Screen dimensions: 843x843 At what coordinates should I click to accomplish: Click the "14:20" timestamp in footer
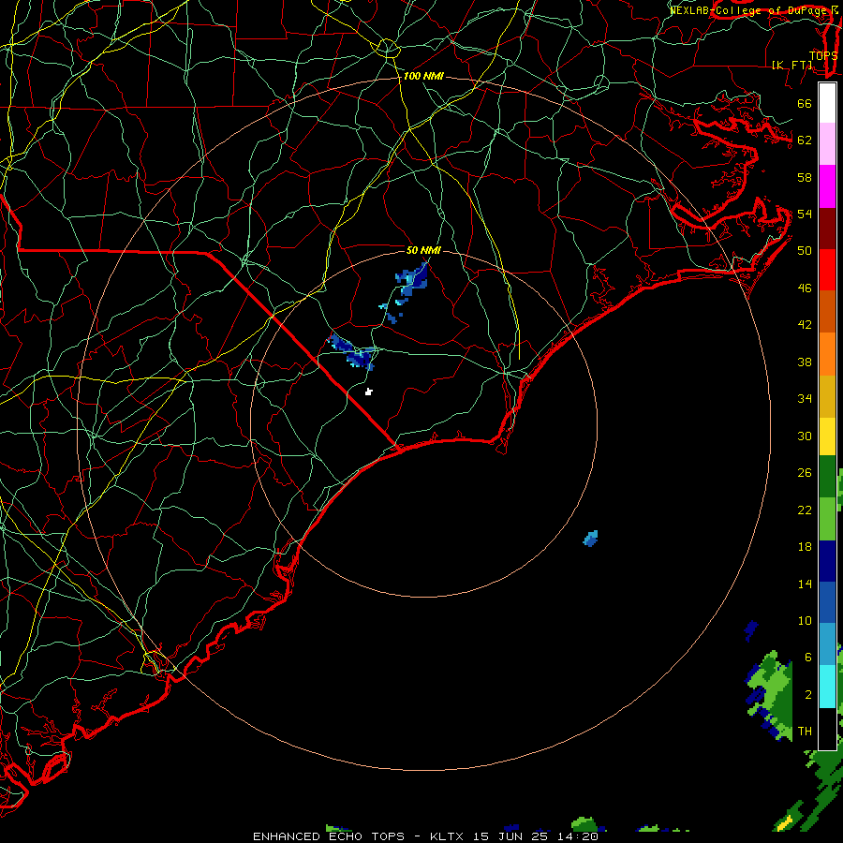(x=578, y=836)
